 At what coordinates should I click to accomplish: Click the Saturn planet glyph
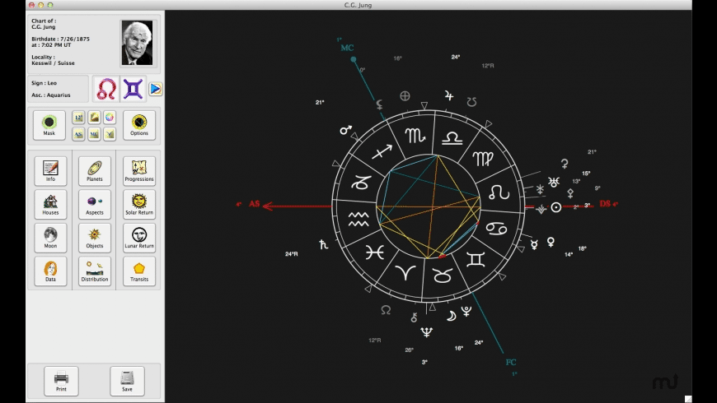323,244
